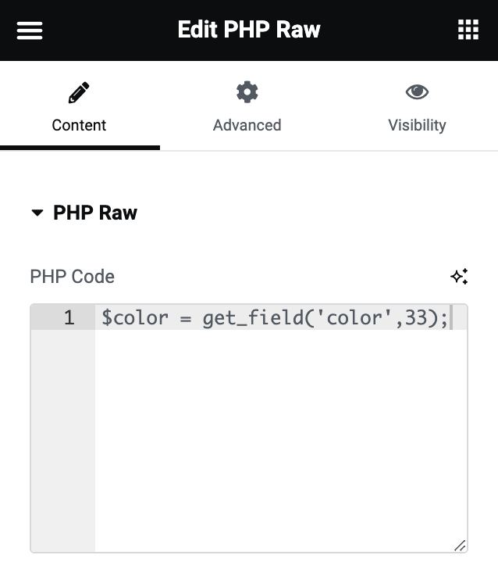Switch to the Visibility tab label
498x580 pixels.
coord(417,125)
